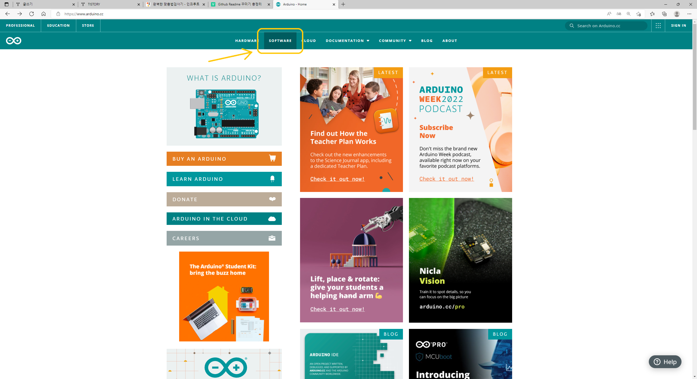Open the read aloud icon

pyautogui.click(x=609, y=14)
